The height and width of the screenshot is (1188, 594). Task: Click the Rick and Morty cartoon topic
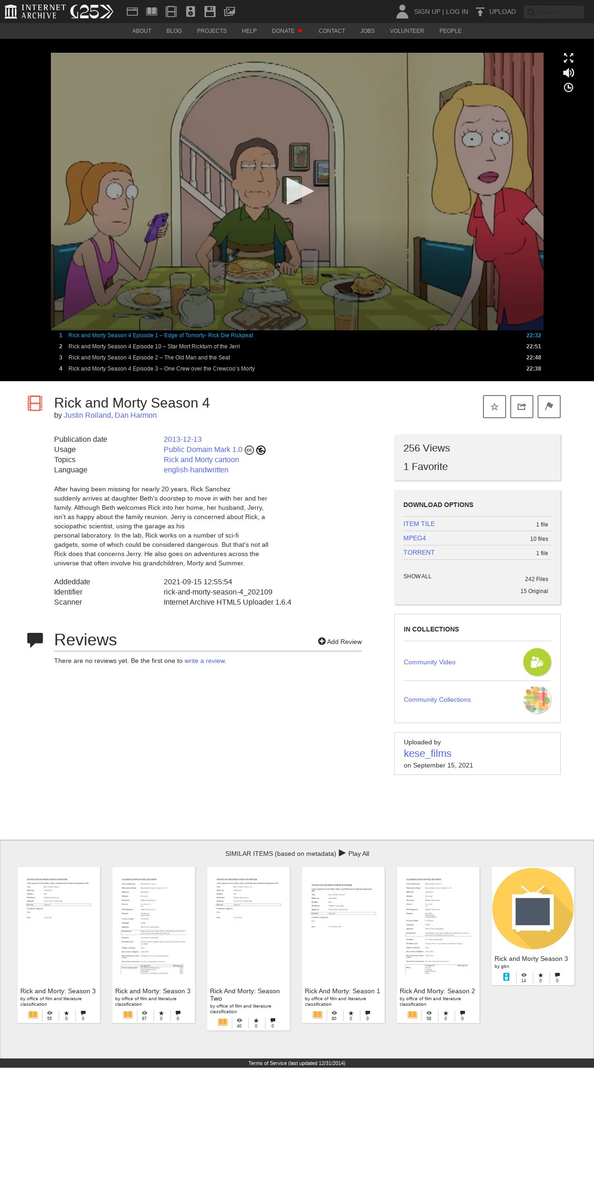pyautogui.click(x=201, y=460)
